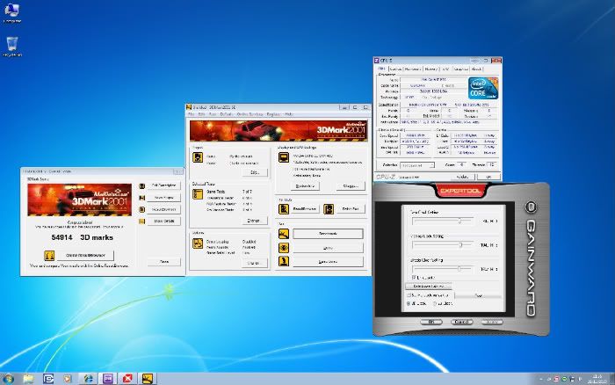Switch to the Memory tab in CPU-Z
Screen dimensions: 615x385
[x=431, y=69]
